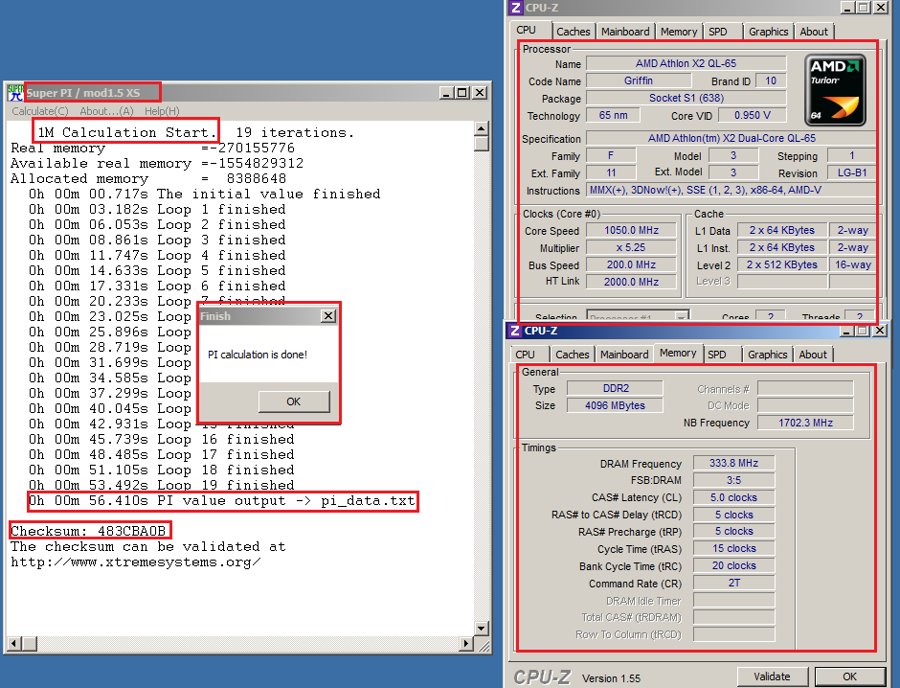Click the AMD Turion 64 processor logo
This screenshot has height=688, width=900.
(x=835, y=90)
